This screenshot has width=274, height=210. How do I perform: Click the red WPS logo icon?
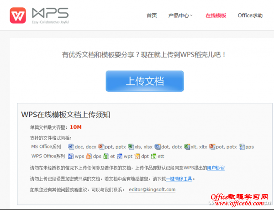18,16
